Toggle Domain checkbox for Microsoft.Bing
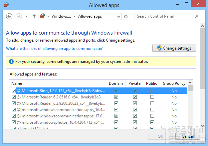 (x=116, y=91)
